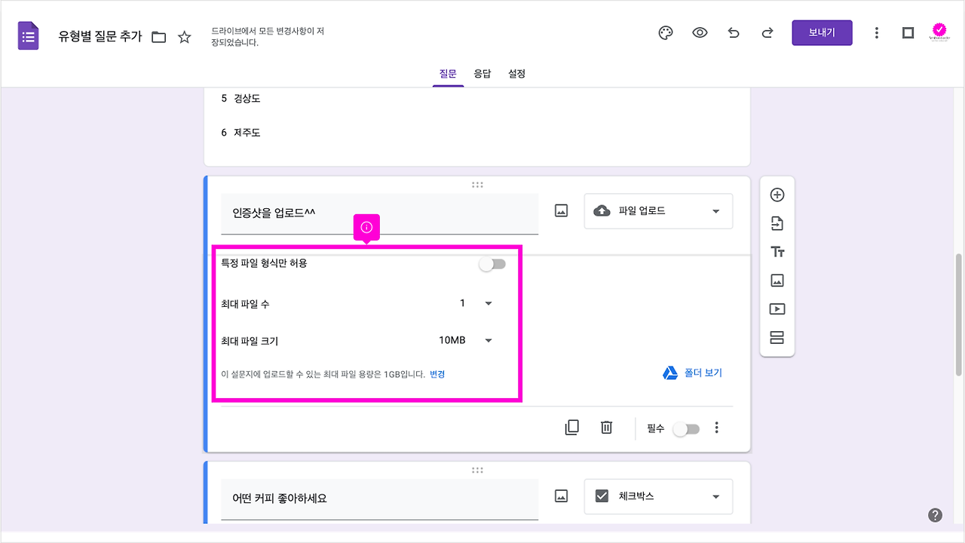Open the 체크박스 question type dropdown

coord(657,496)
